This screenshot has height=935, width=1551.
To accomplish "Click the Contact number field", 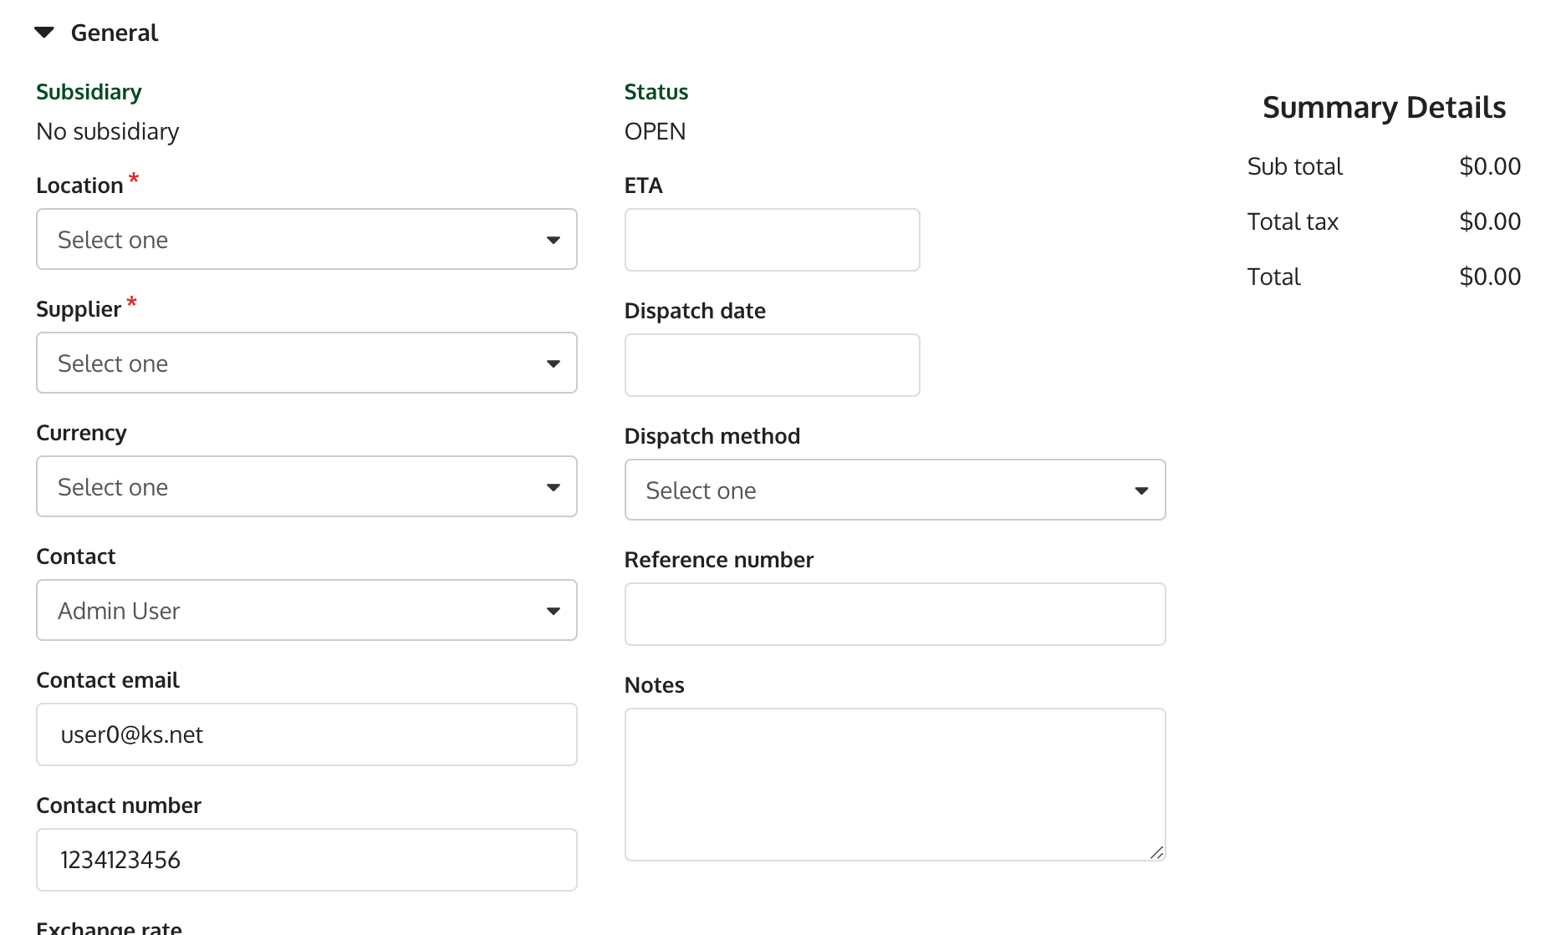I will (x=306, y=861).
